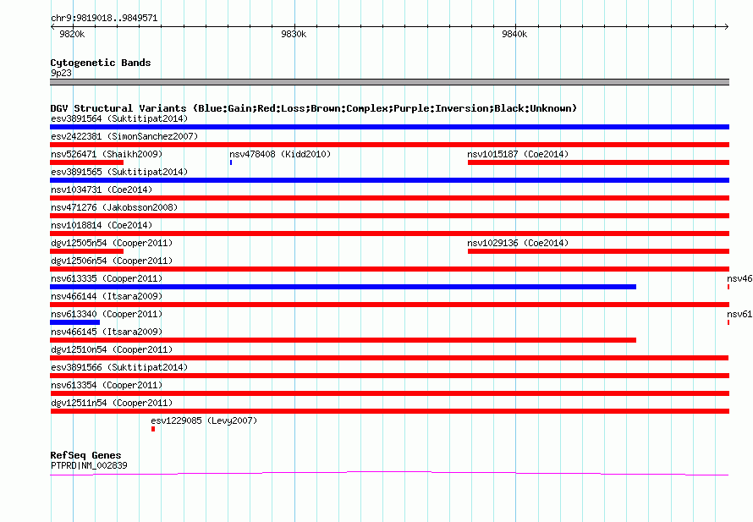Open the esv2422381 (SimonSanchez2007) variant
The image size is (753, 522).
coord(124,136)
